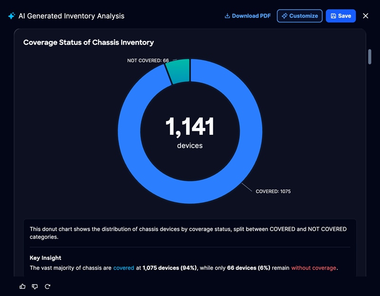The image size is (380, 296).
Task: Click the floppy disk icon in Save
Action: pos(333,16)
